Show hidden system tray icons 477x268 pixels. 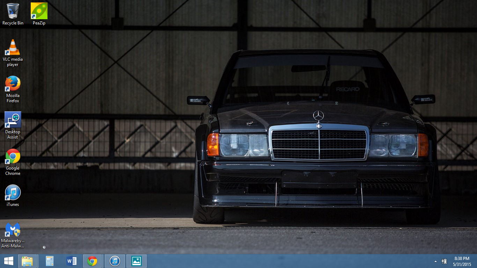pos(435,261)
